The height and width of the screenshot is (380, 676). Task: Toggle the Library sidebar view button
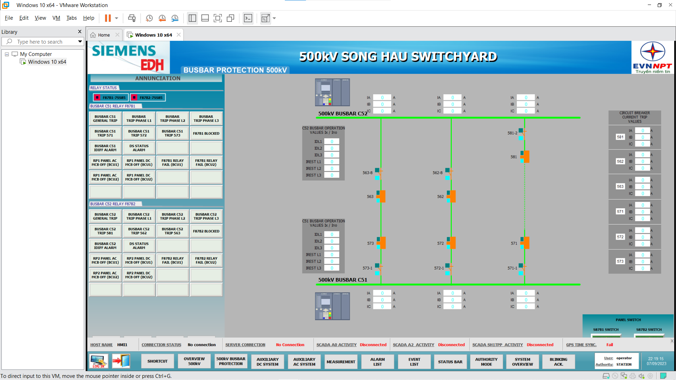tap(192, 18)
